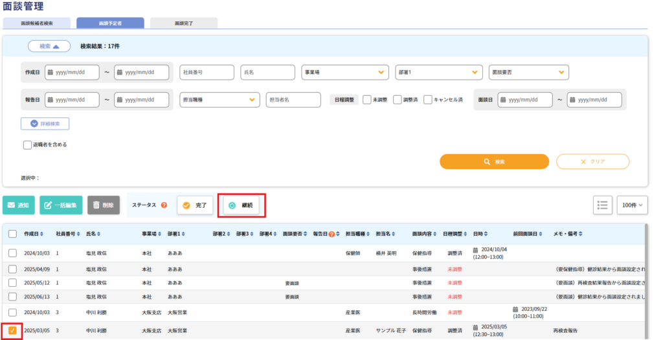Click the 継続 status button
663x340 pixels.
click(242, 205)
